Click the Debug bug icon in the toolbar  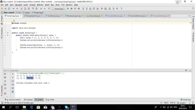pyautogui.click(x=72, y=9)
